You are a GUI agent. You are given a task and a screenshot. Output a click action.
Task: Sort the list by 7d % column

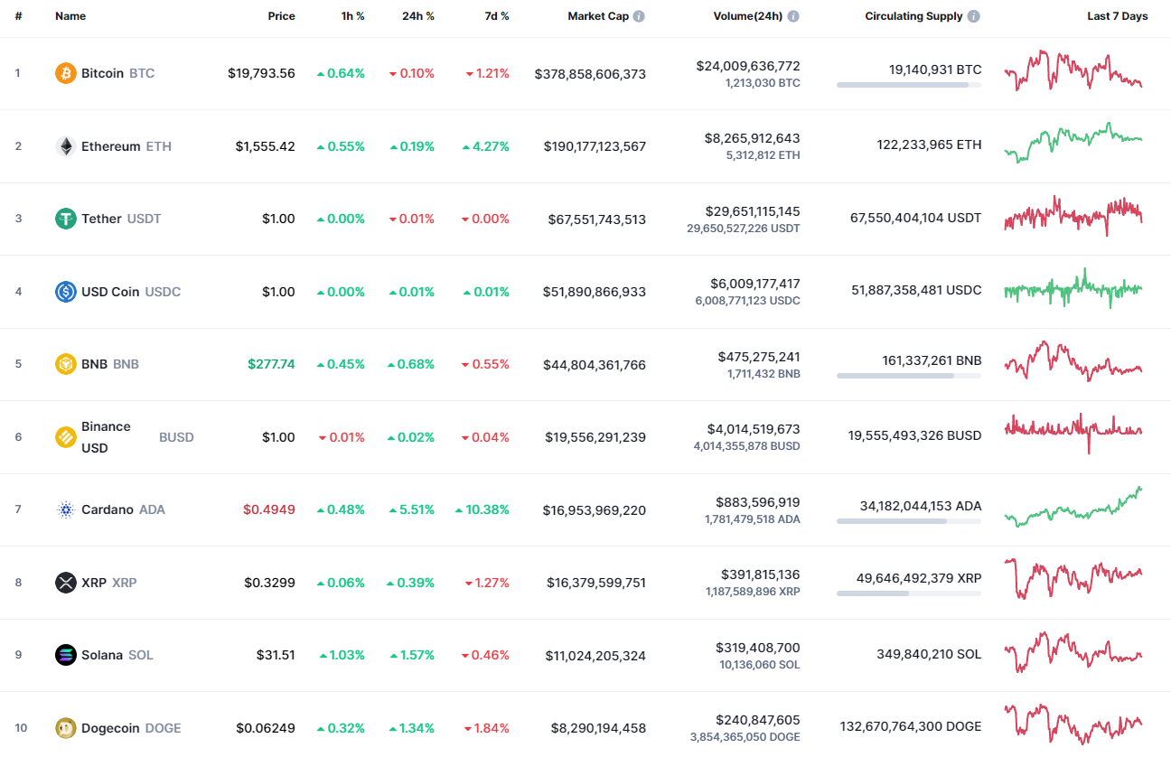point(495,15)
